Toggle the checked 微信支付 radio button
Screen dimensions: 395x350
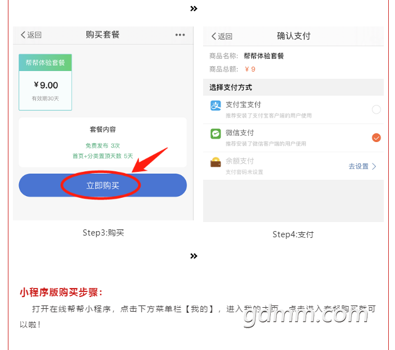376,138
